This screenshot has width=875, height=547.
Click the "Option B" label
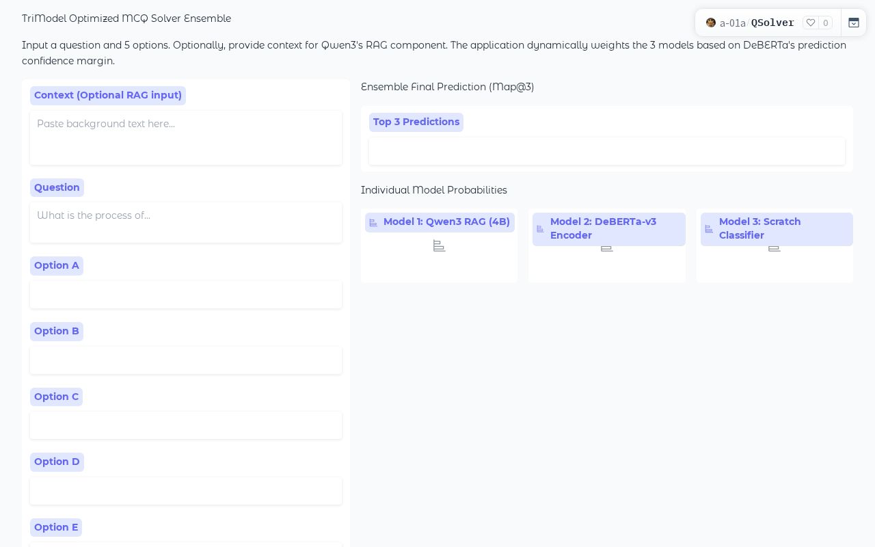click(57, 331)
